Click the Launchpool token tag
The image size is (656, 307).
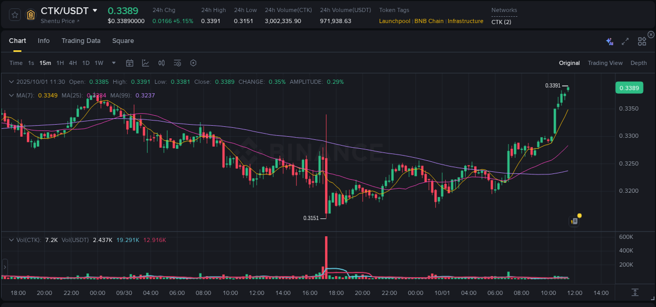(x=394, y=21)
